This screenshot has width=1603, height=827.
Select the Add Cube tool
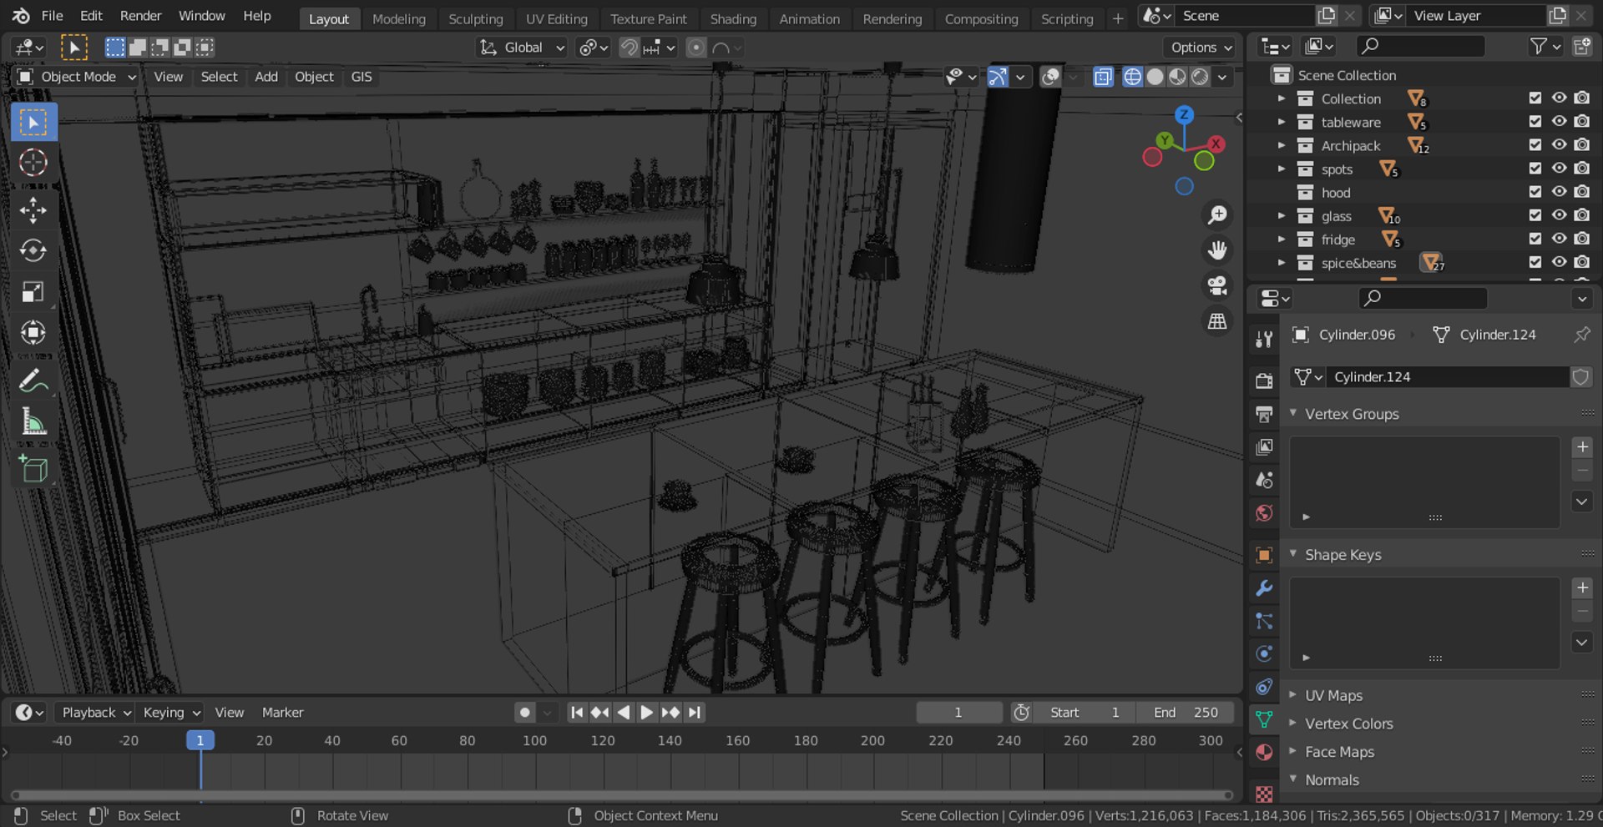[x=33, y=470]
